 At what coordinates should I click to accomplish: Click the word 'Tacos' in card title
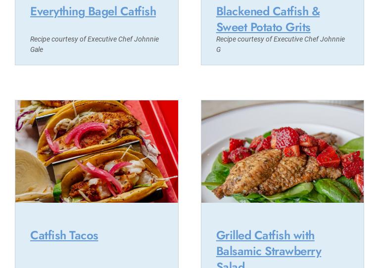click(x=84, y=235)
